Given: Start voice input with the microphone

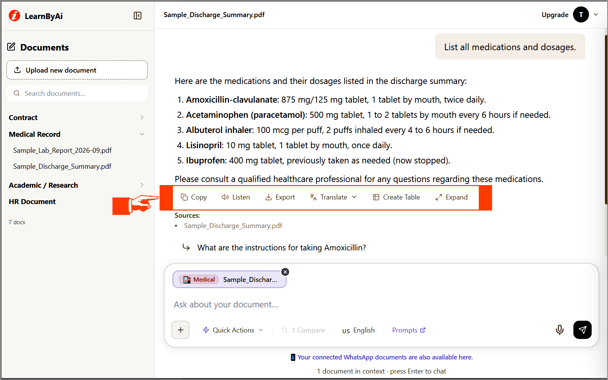Looking at the screenshot, I should [559, 330].
